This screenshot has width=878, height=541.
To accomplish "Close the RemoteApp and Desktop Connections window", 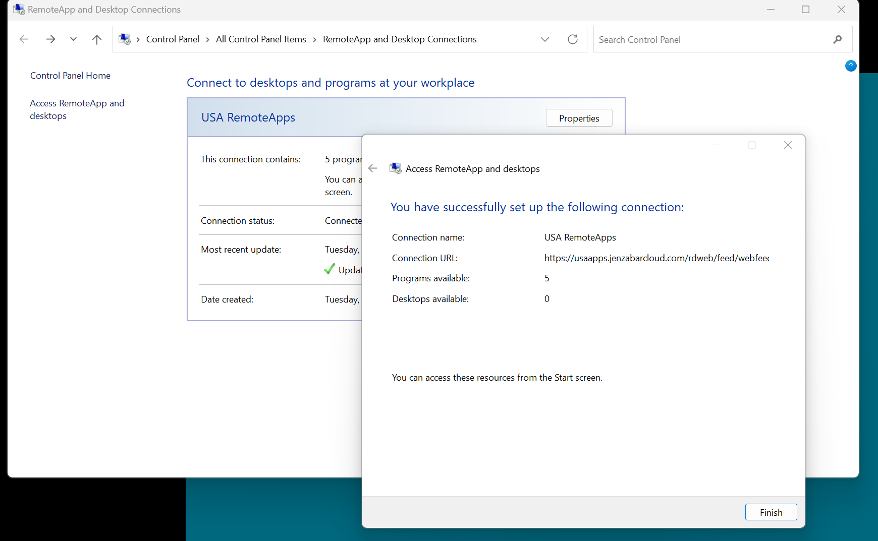I will (x=841, y=10).
